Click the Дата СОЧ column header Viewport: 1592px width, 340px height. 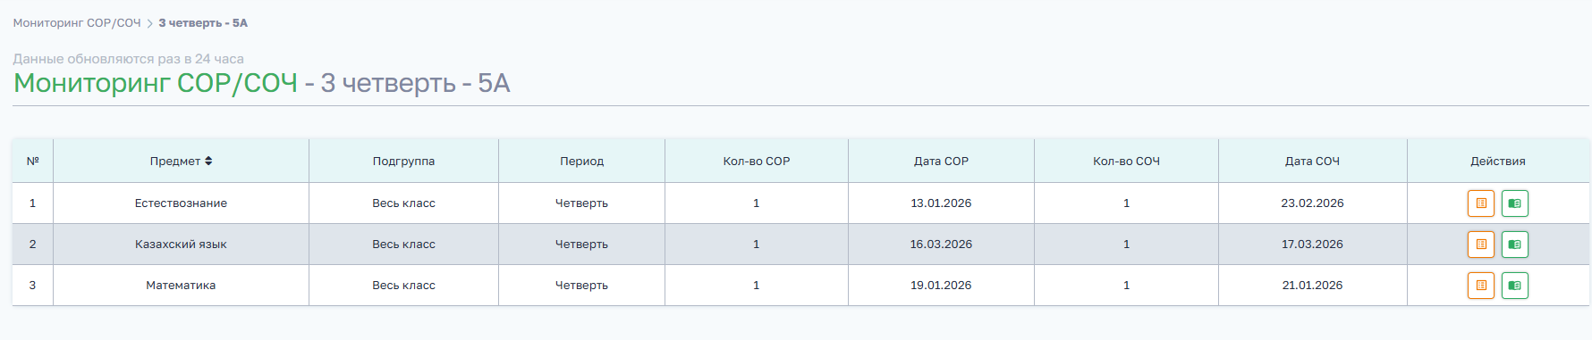1312,162
